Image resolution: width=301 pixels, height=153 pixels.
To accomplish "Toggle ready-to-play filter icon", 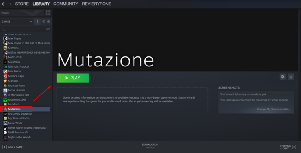I will click(x=49, y=22).
